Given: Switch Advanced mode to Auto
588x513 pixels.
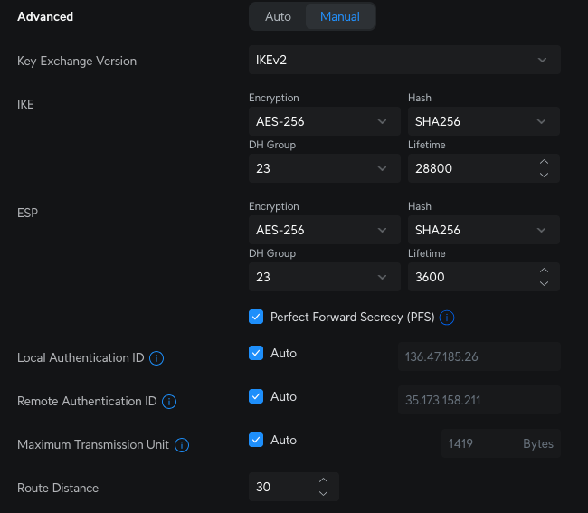Looking at the screenshot, I should [x=278, y=16].
